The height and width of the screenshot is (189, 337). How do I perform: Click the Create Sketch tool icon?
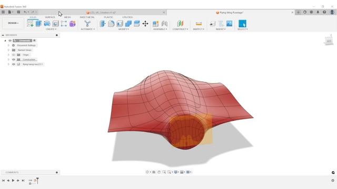click(x=30, y=24)
